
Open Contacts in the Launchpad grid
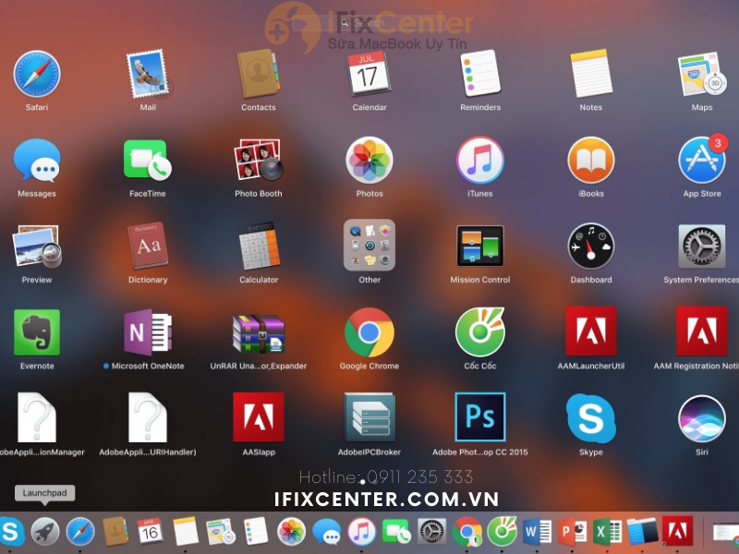[259, 74]
